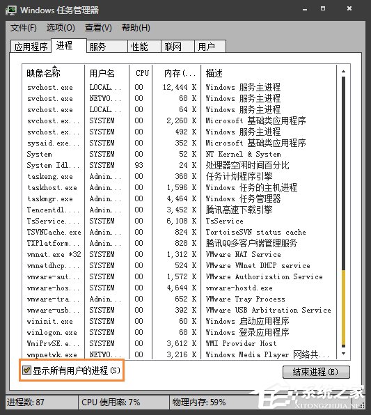Viewport: 371px width, 415px height.
Task: Click the NT Kernel & System description
Action: pos(243,154)
